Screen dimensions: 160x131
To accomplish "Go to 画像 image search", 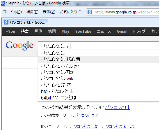I will [38, 31].
